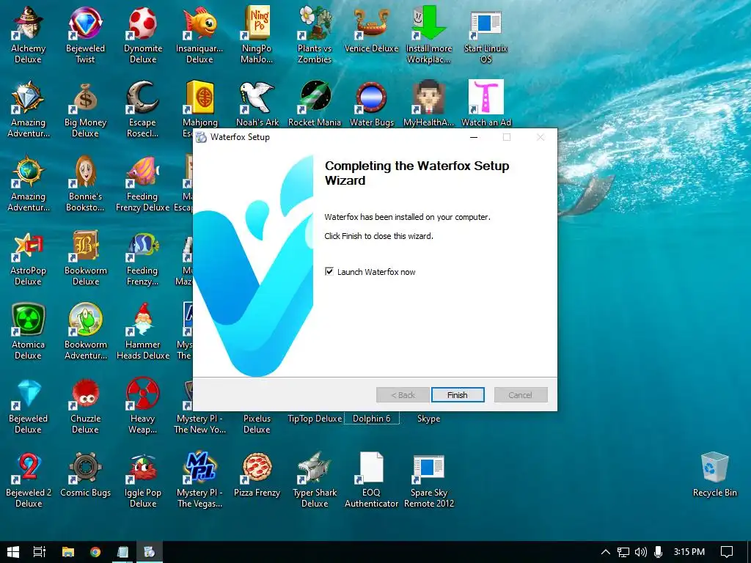Screen dimensions: 751x563
Task: Minimize the Waterfox Setup window
Action: click(474, 137)
